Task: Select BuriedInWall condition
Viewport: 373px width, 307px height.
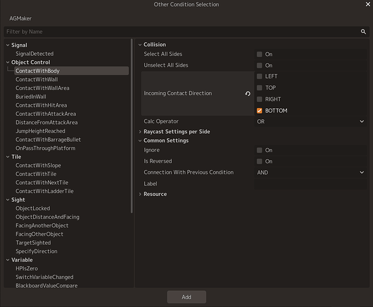Action: (31, 96)
